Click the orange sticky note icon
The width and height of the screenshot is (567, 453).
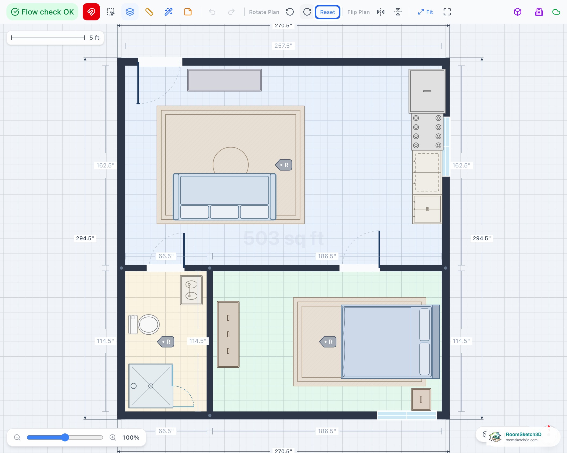[x=188, y=12]
